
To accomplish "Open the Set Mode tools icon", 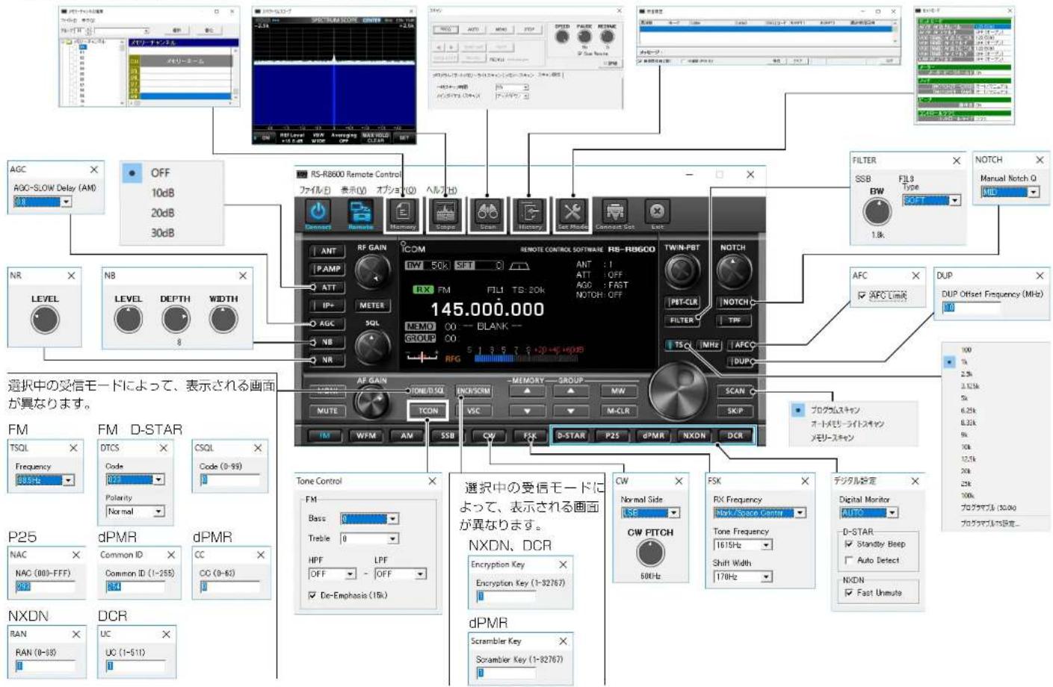I will (572, 214).
